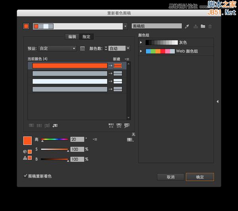Viewport: 238px width, 211px height.
Task: Click the top-left orange active color swatch
Action: tap(26, 26)
